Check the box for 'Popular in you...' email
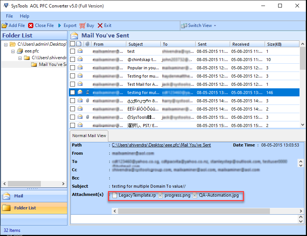The image size is (307, 236). [72, 67]
